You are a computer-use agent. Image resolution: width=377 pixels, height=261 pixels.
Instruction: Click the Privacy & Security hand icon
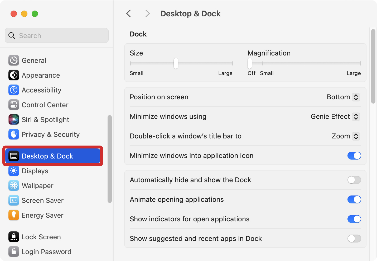(14, 134)
